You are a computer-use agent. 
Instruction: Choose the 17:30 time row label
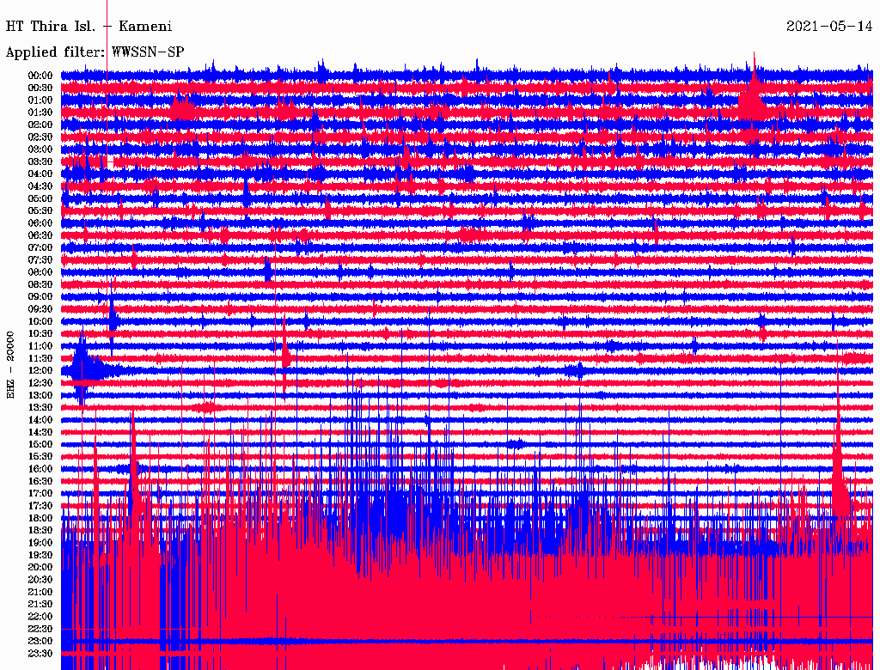40,506
